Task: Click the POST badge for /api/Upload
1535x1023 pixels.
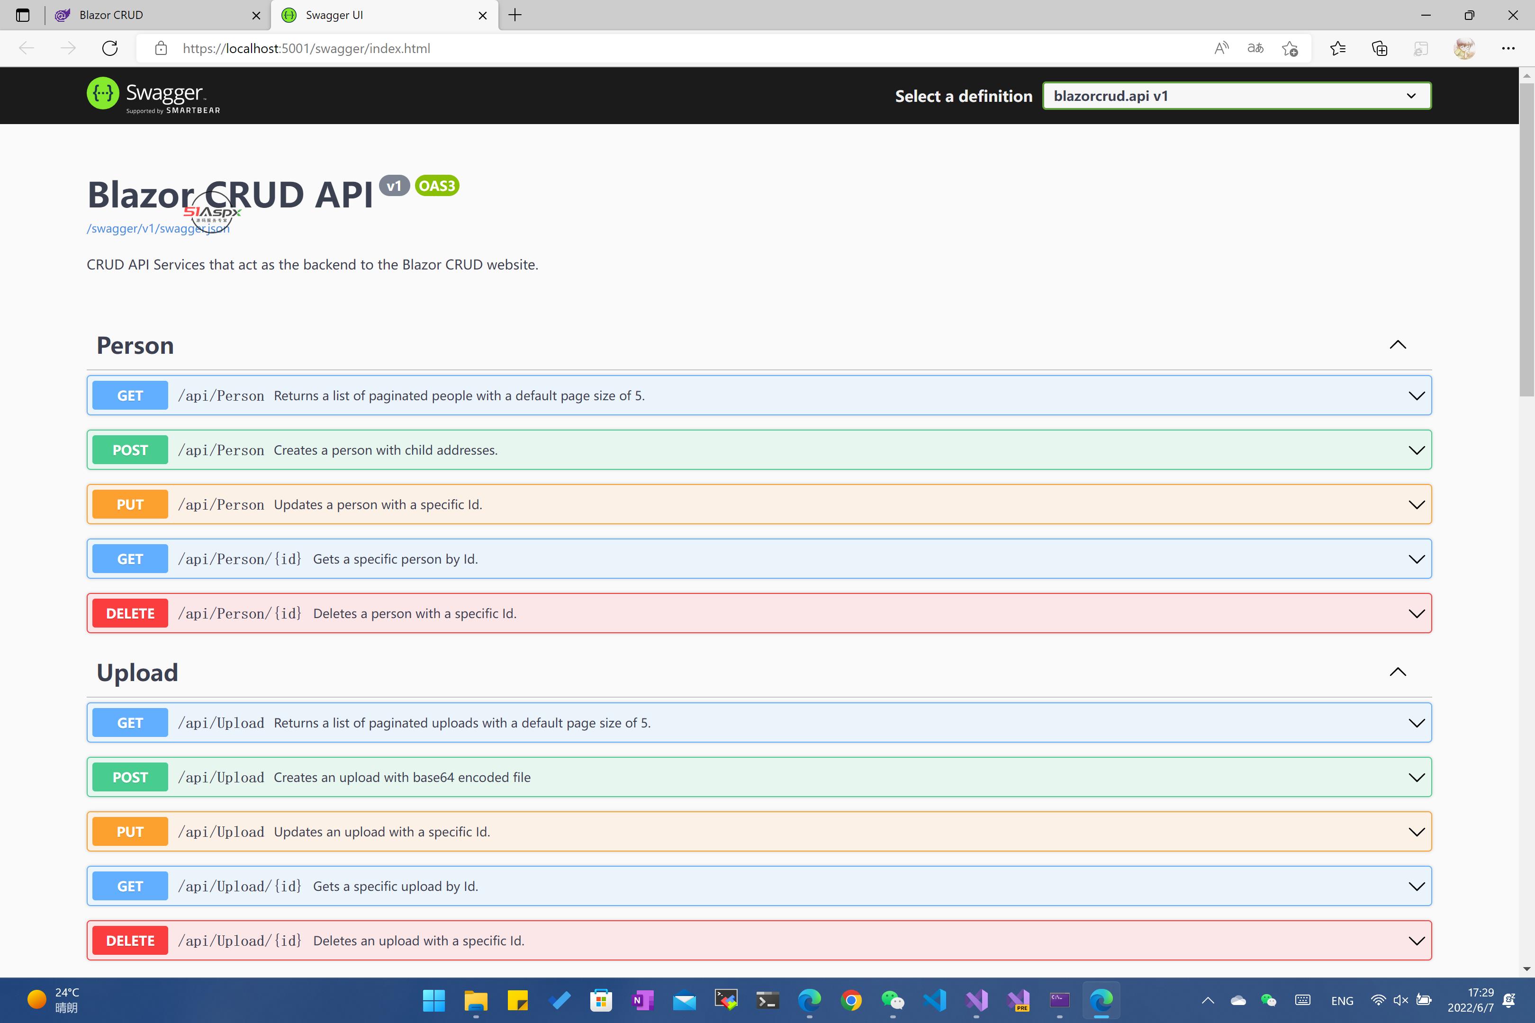Action: click(130, 777)
